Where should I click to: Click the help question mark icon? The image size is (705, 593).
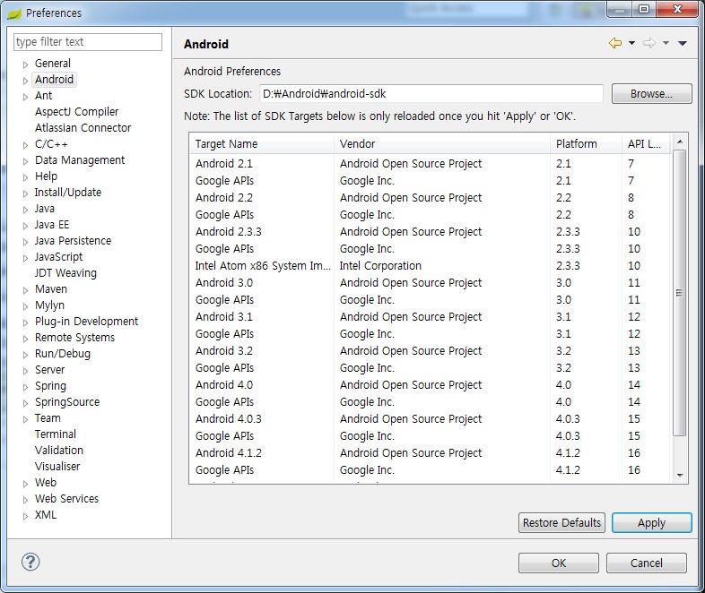pos(30,562)
